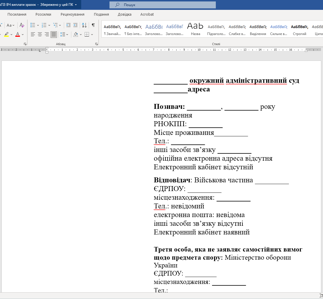
Task: Open the borders dropdown arrow
Action: pos(92,34)
